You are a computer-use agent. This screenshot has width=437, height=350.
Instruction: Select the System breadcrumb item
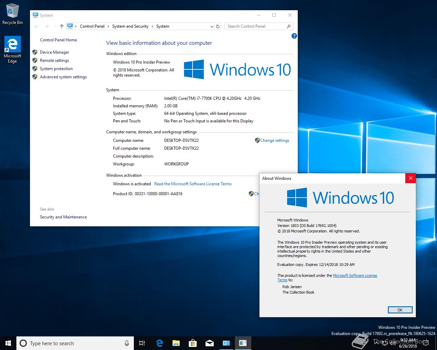(x=163, y=26)
